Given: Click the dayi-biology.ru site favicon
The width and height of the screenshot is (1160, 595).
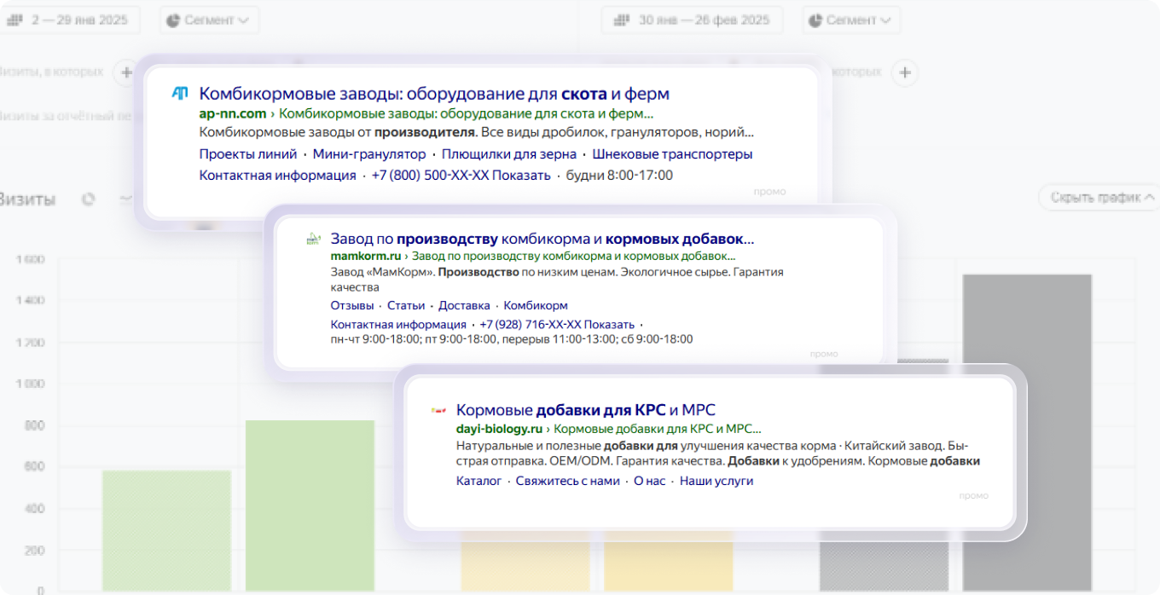Looking at the screenshot, I should point(438,411).
